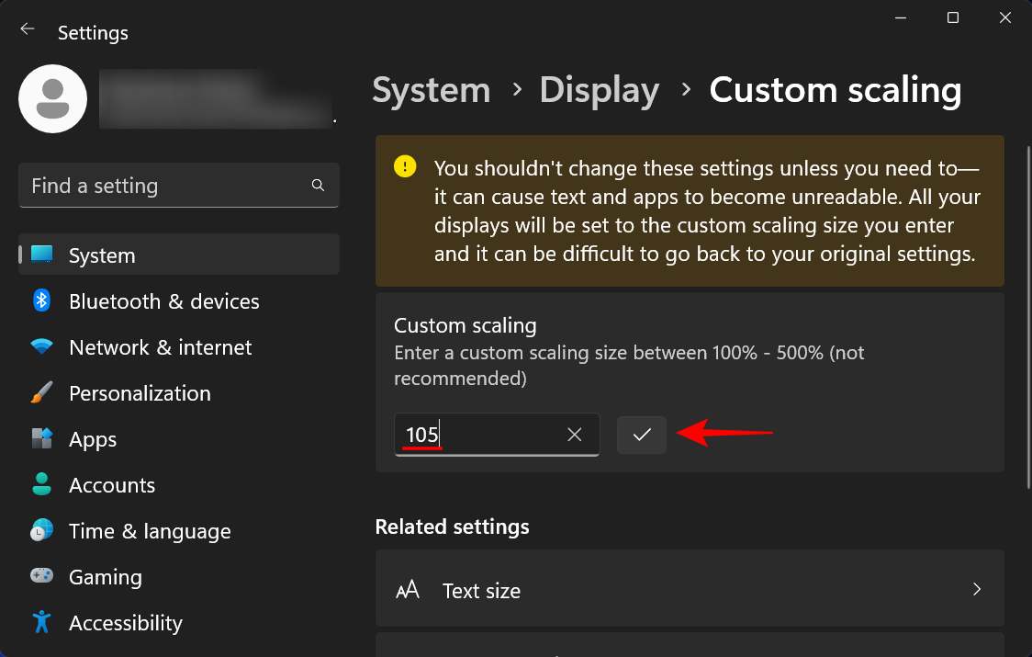Viewport: 1032px width, 657px height.
Task: Click the search magnifier in Find a setting
Action: coord(317,185)
